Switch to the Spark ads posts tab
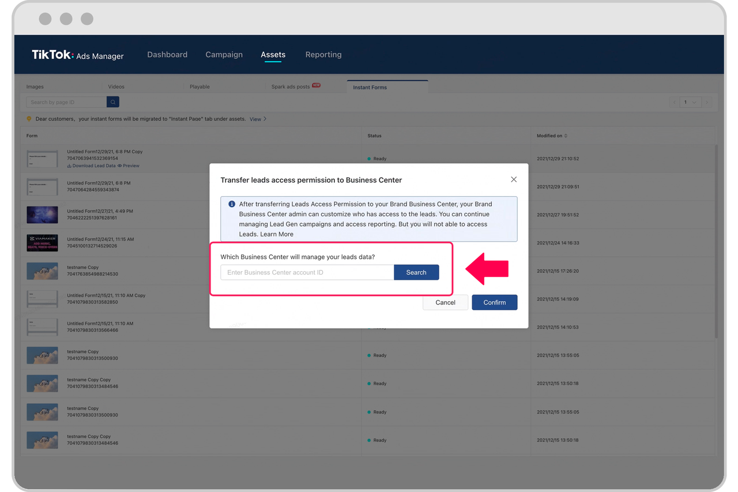Viewport: 738px width, 492px height. pyautogui.click(x=291, y=87)
